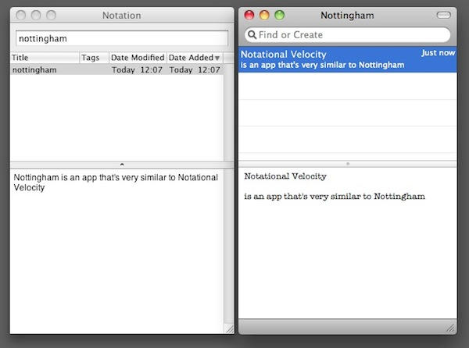Viewport: 469px width, 348px height.
Task: Toggle toolbar pill button in Nottingham title bar
Action: 444,15
